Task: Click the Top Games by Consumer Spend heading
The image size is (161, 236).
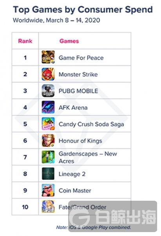Action: coord(83,10)
